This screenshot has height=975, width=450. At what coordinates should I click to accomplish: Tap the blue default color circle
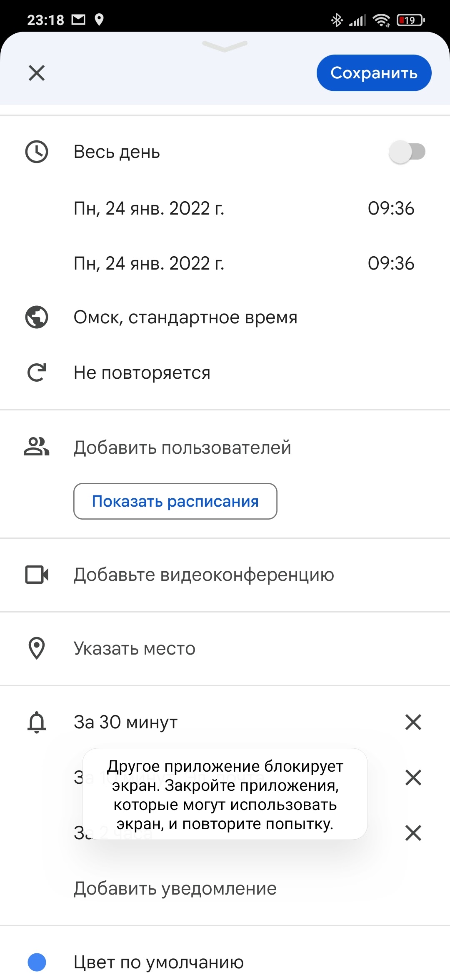[37, 962]
